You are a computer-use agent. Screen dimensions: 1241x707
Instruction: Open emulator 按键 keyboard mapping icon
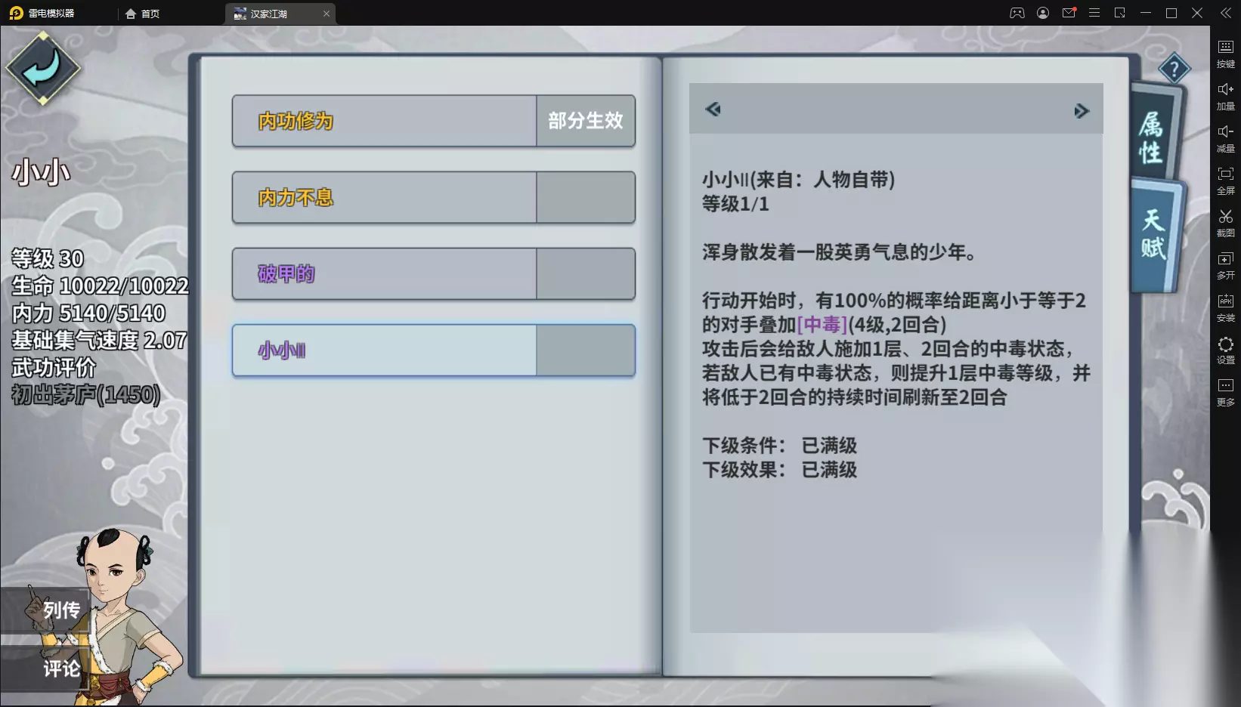(1225, 54)
